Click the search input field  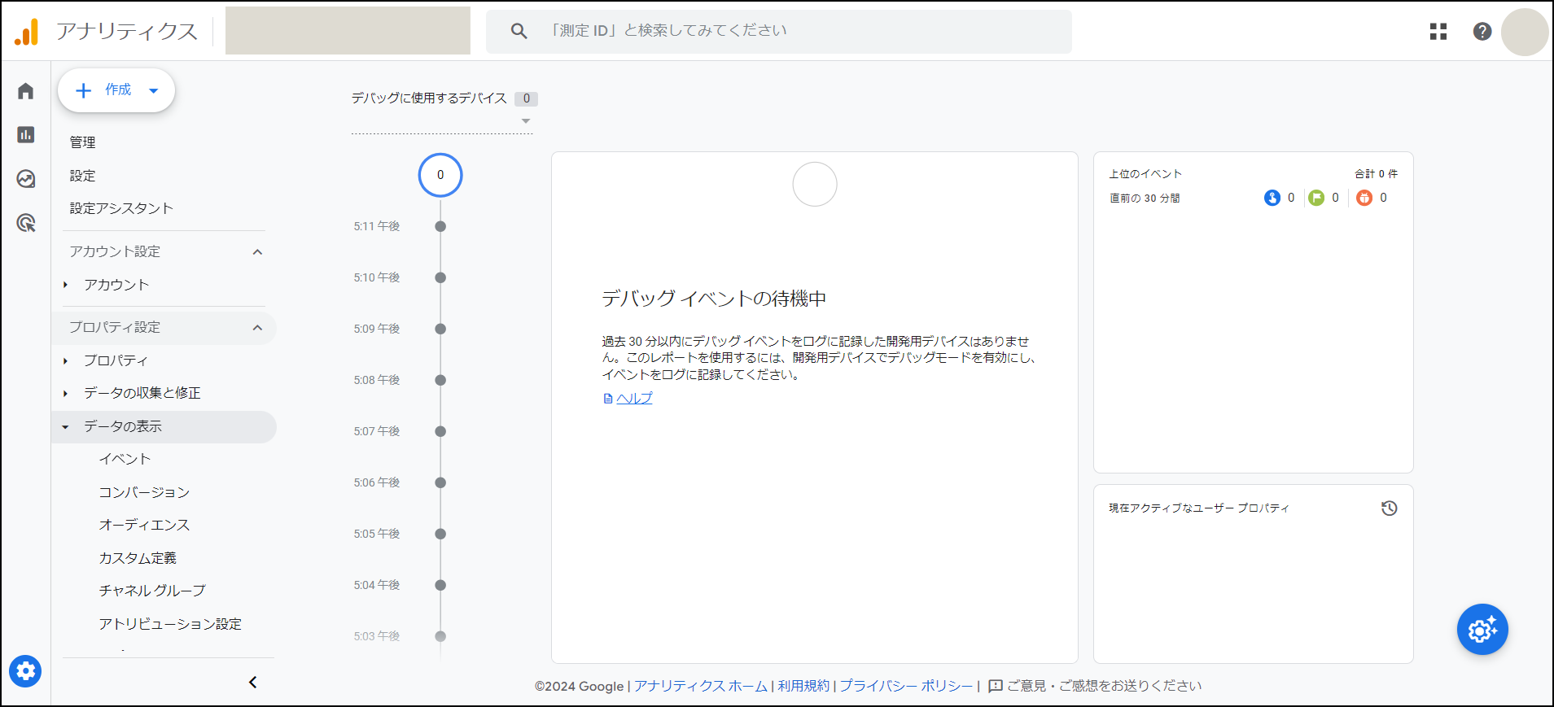[x=779, y=31]
